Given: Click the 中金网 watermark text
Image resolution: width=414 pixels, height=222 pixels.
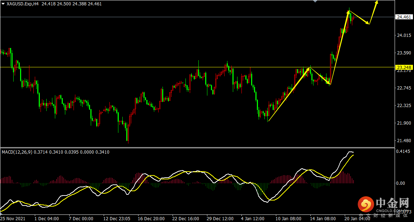Looking at the screenshot, I should click(x=392, y=203).
